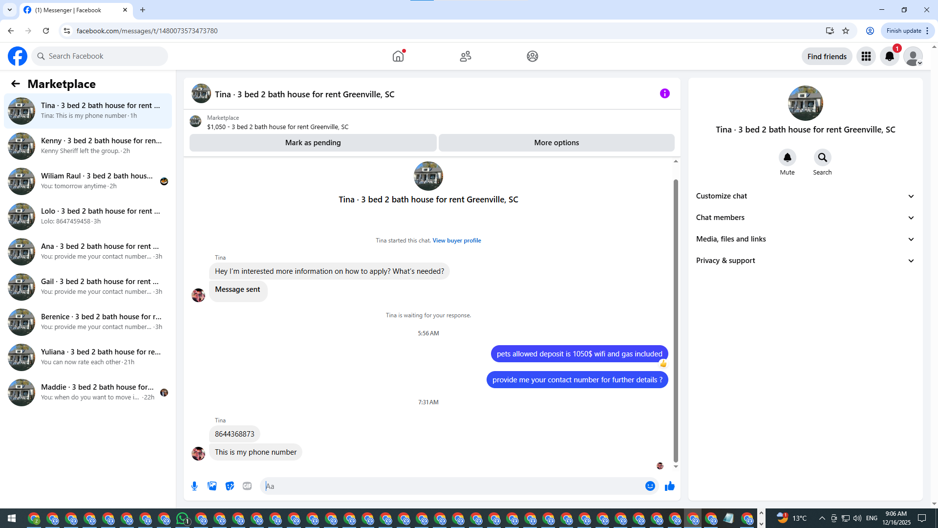Click the chat scroll-down arrow
This screenshot has width=938, height=528.
pyautogui.click(x=676, y=467)
